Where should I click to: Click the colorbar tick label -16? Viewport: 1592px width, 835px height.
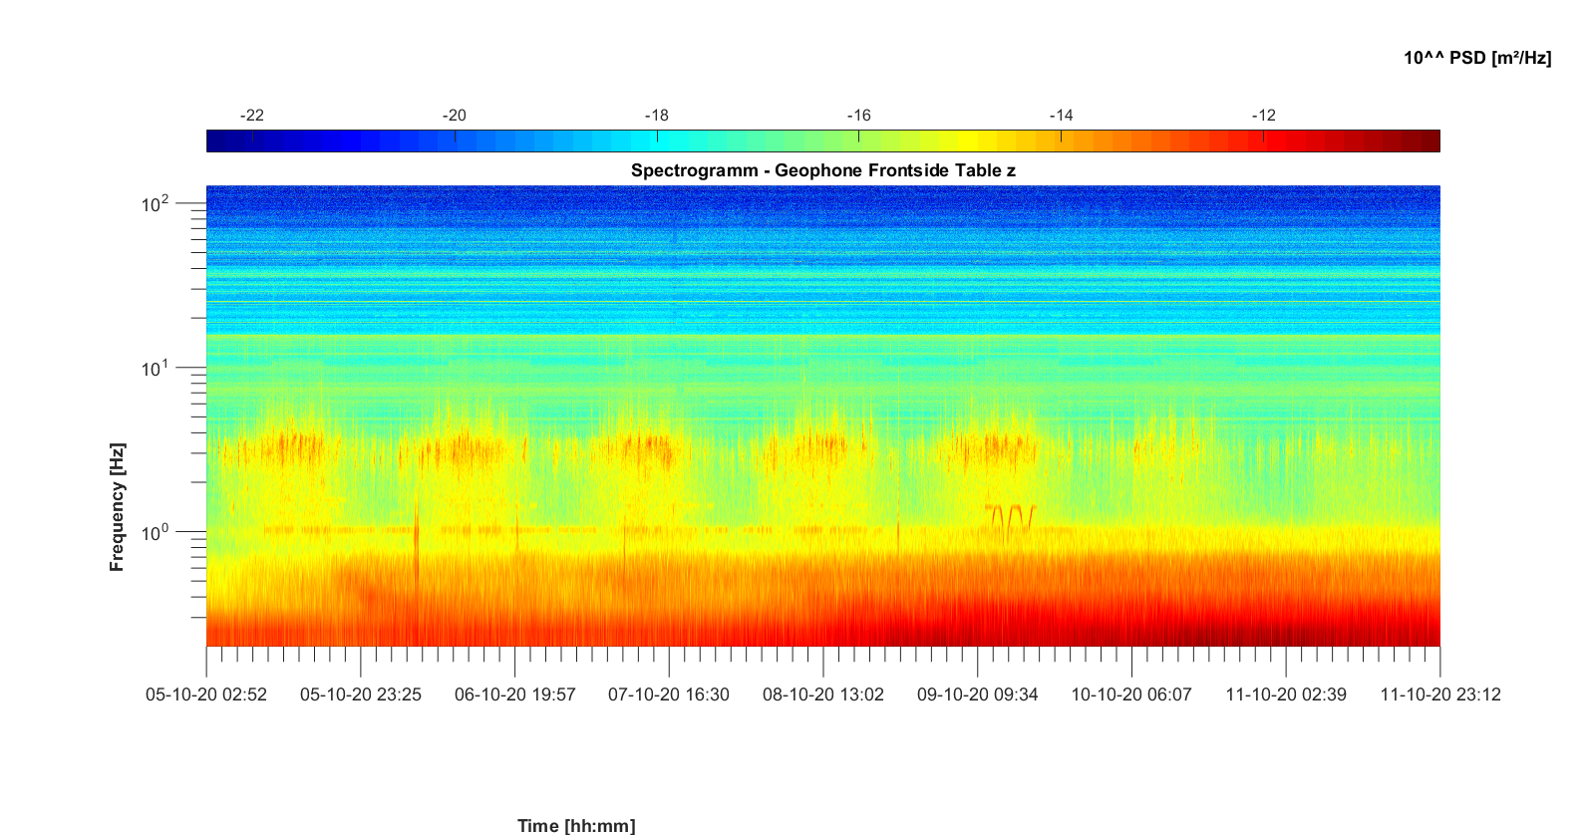[859, 116]
